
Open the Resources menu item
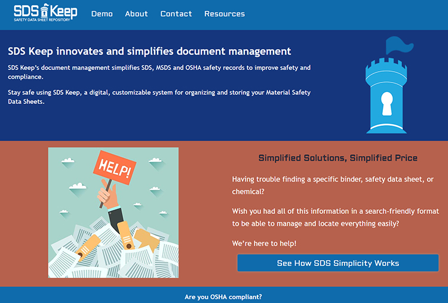coord(225,14)
